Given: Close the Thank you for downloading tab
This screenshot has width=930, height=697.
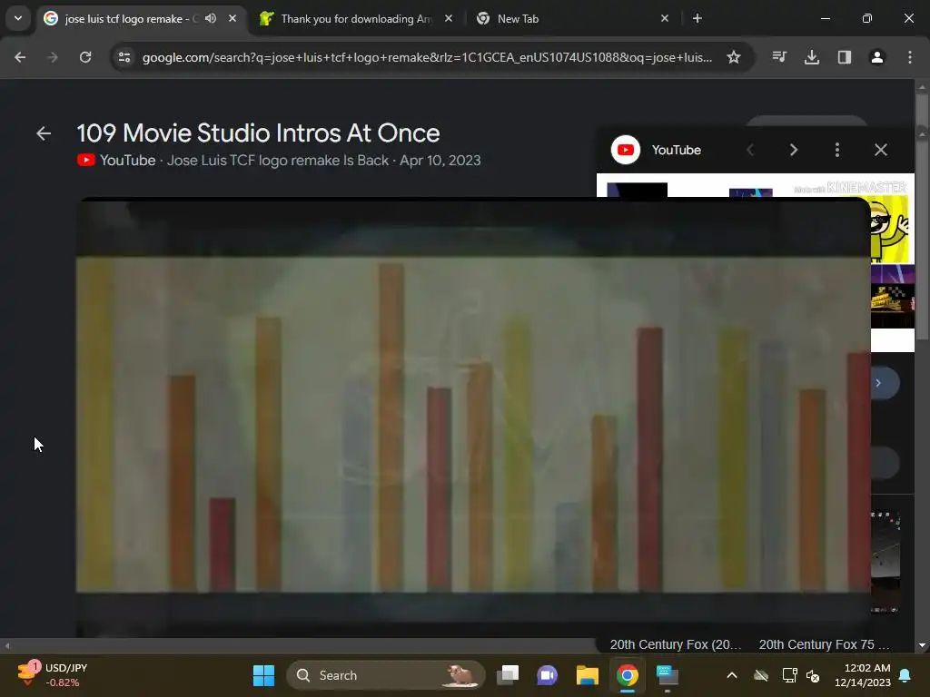Looking at the screenshot, I should pos(449,18).
